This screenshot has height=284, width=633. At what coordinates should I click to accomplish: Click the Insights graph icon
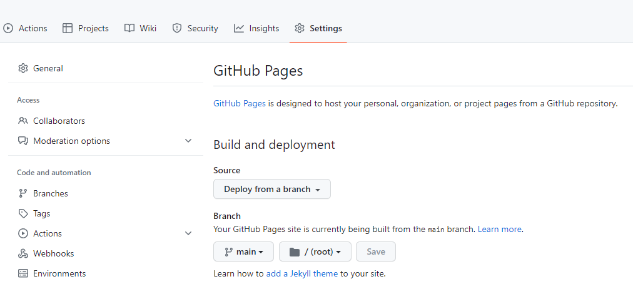coord(239,28)
